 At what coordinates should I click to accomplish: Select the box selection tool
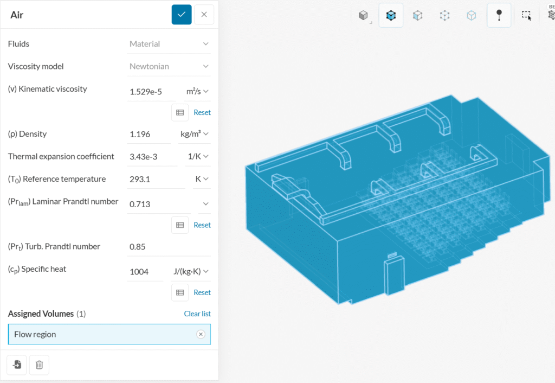(526, 16)
